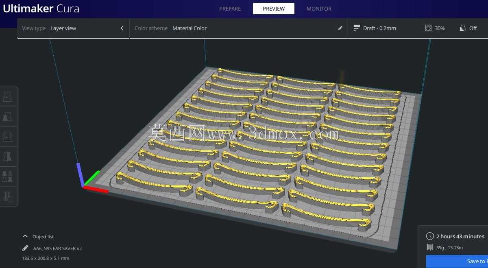Image resolution: width=488 pixels, height=268 pixels.
Task: Click the filament usage icon by 39g
Action: [x=430, y=247]
